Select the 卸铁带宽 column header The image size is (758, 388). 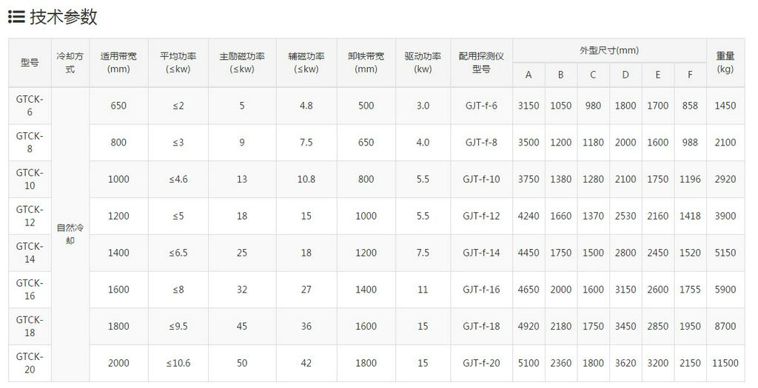tap(366, 63)
